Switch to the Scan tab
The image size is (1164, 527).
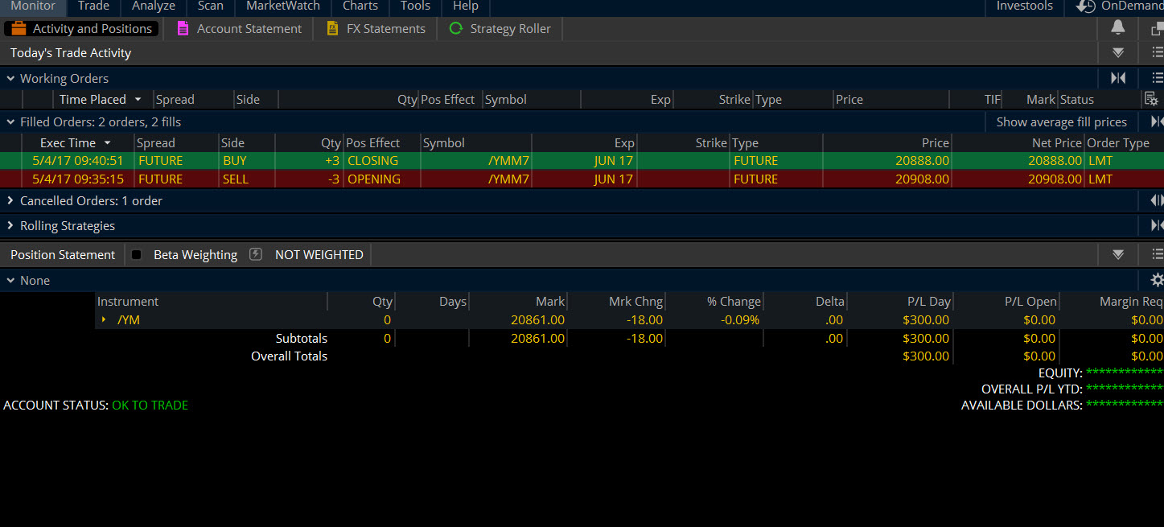(x=211, y=6)
